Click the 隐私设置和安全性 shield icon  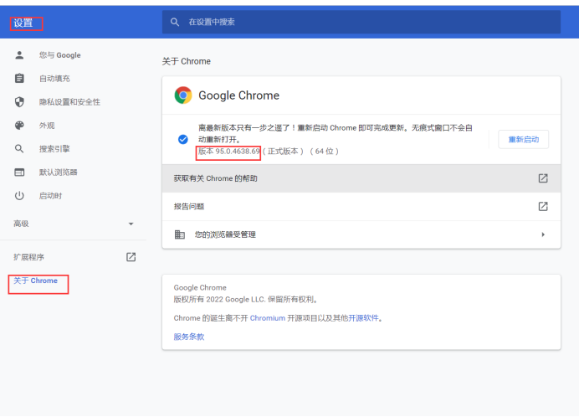(19, 102)
